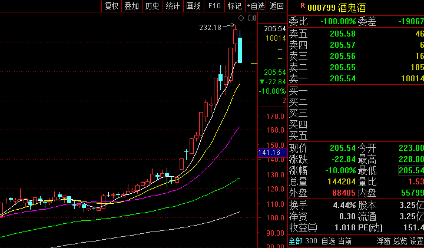The image size is (424, 248).
Task: Open the 总览 overview
Action: [400, 241]
